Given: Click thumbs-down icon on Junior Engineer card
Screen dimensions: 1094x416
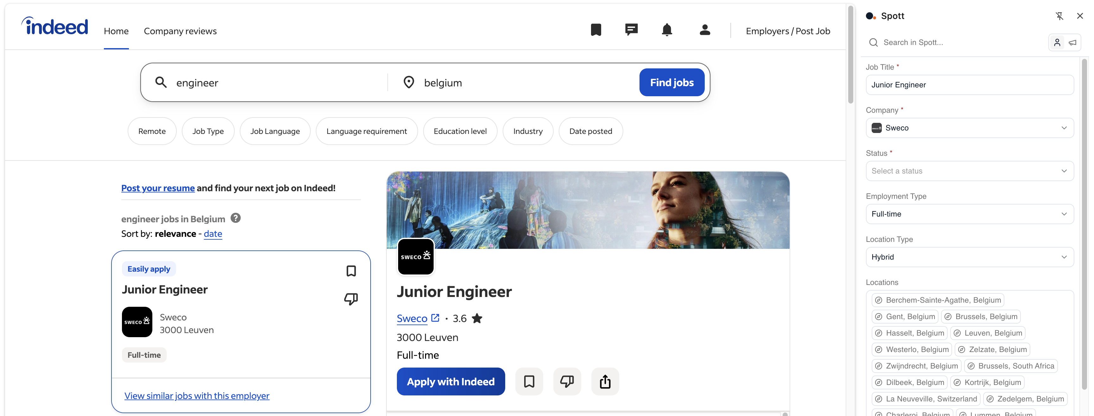Looking at the screenshot, I should pos(351,299).
